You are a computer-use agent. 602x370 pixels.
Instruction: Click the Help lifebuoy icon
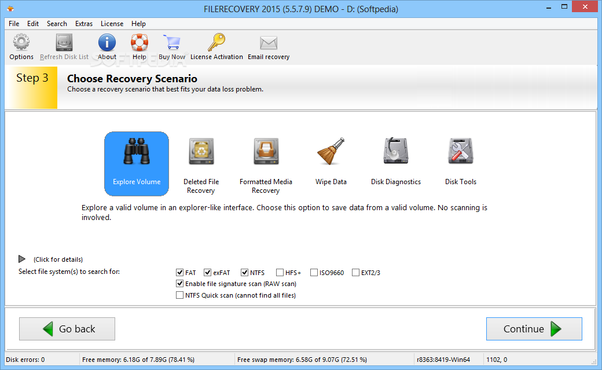click(x=140, y=42)
